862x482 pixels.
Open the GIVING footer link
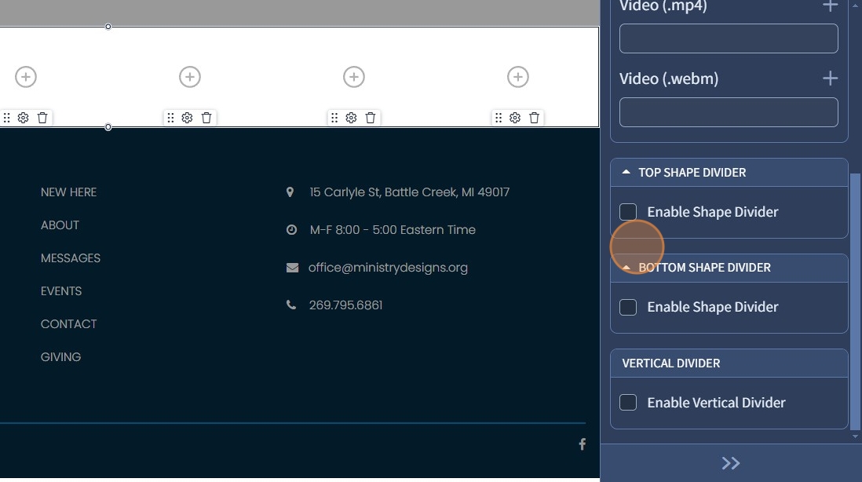(60, 357)
